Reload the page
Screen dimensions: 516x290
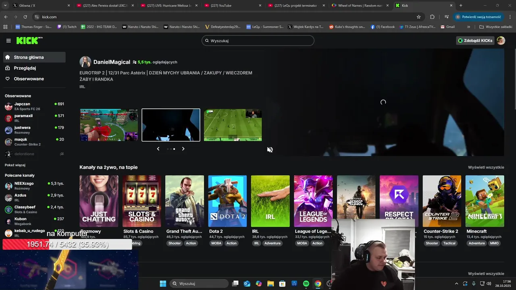[25, 17]
